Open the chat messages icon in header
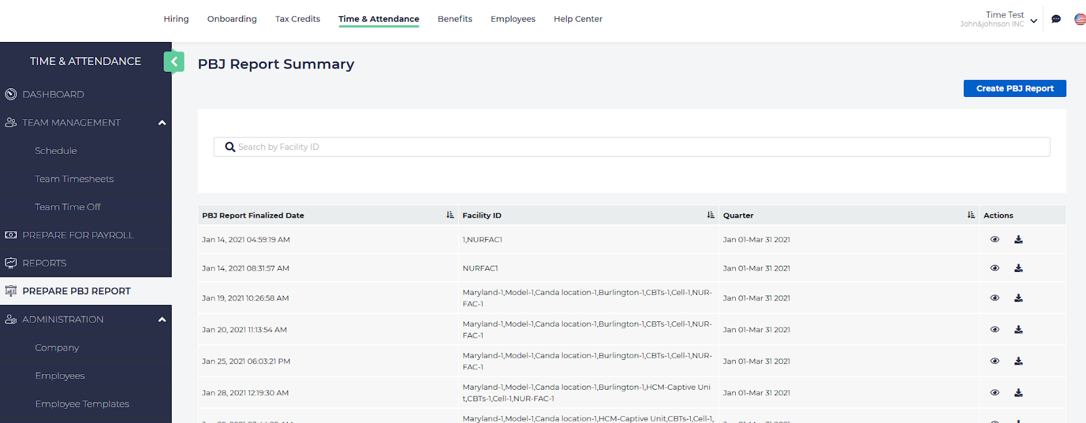1086x423 pixels. point(1055,19)
